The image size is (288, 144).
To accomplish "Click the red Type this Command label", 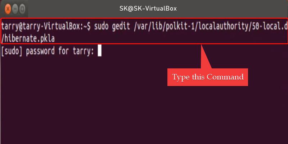I will [208, 77].
